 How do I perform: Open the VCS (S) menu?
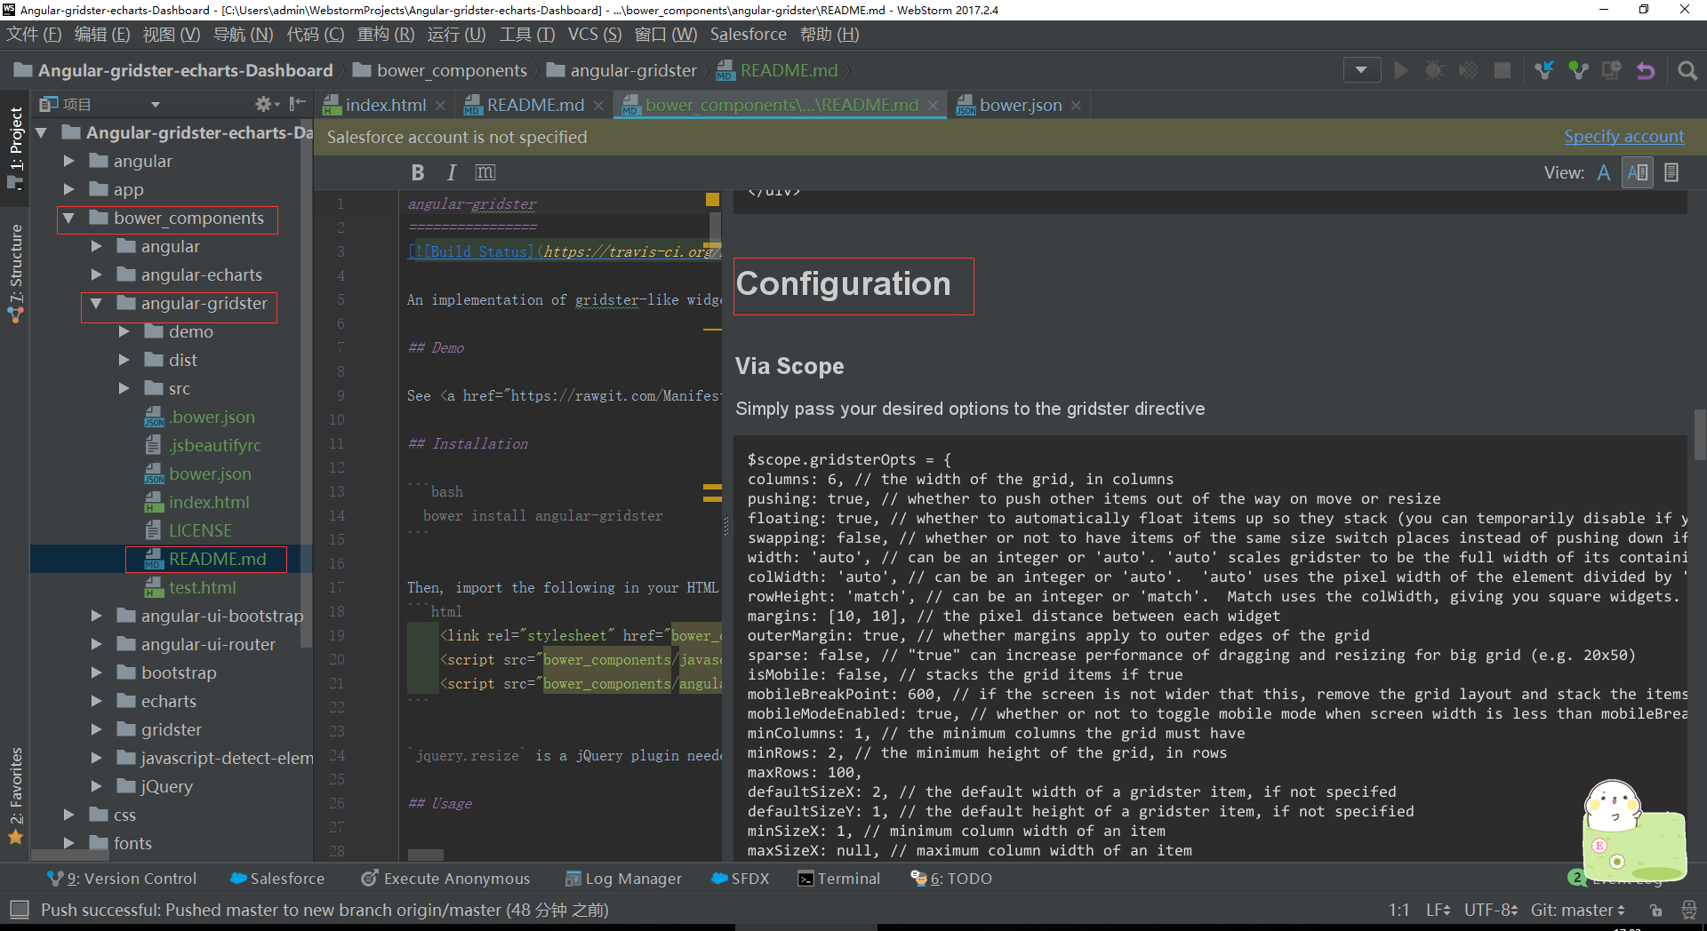pos(594,35)
